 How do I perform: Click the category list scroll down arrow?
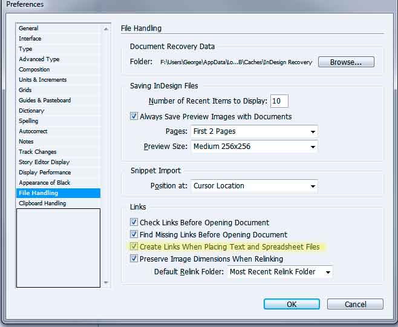[106, 283]
